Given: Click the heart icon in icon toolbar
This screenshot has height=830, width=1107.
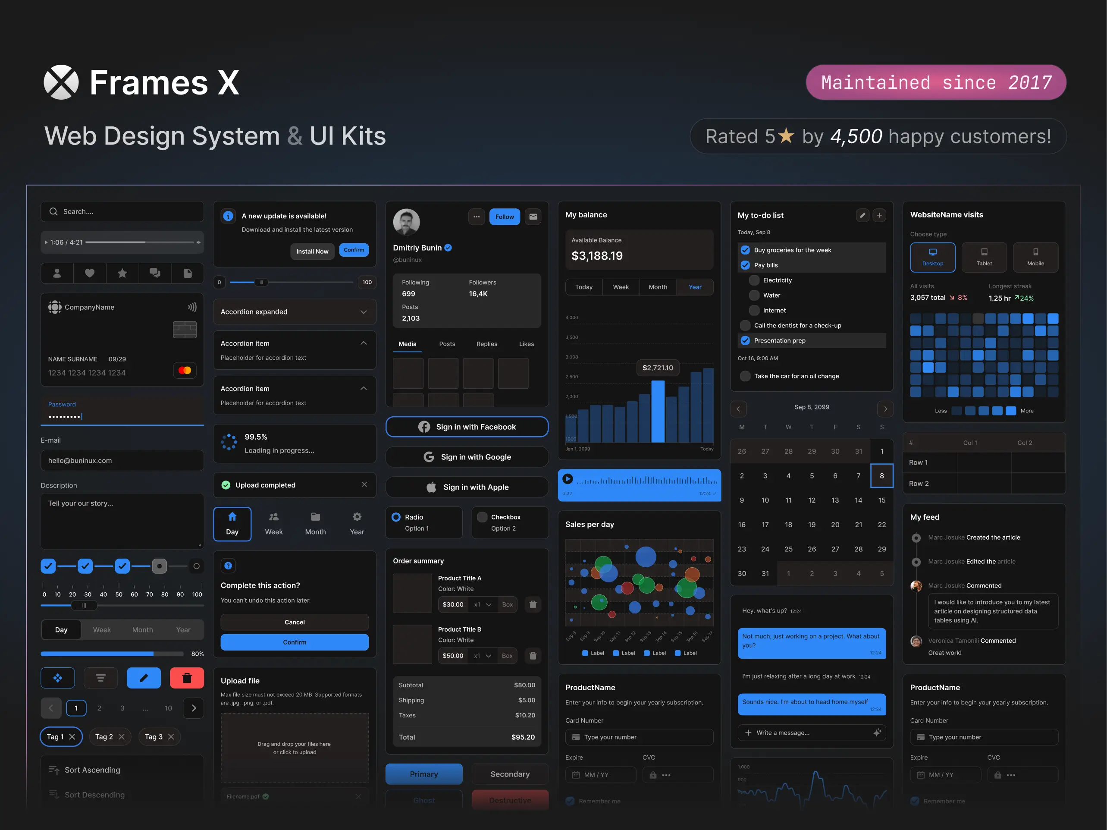Looking at the screenshot, I should (x=90, y=274).
